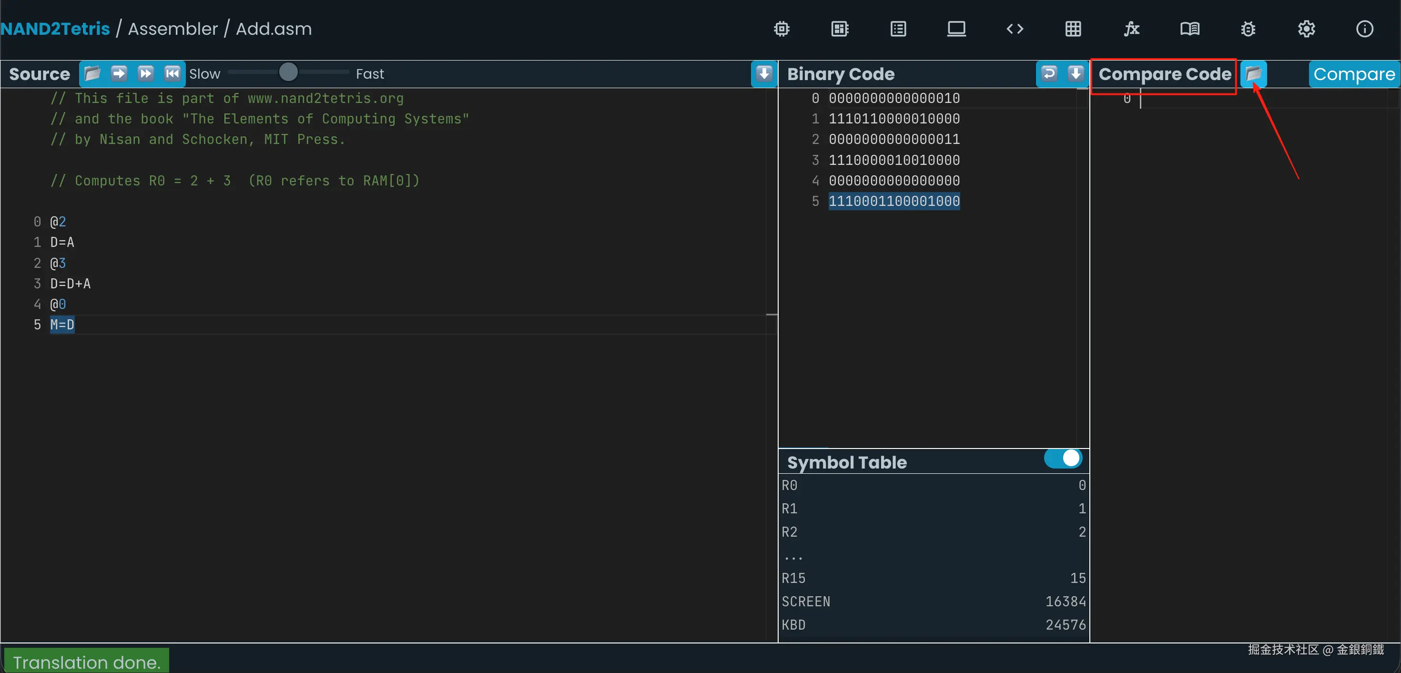Click the info about icon
This screenshot has width=1401, height=673.
[1364, 29]
